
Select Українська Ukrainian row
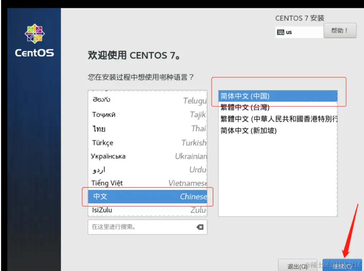point(147,156)
